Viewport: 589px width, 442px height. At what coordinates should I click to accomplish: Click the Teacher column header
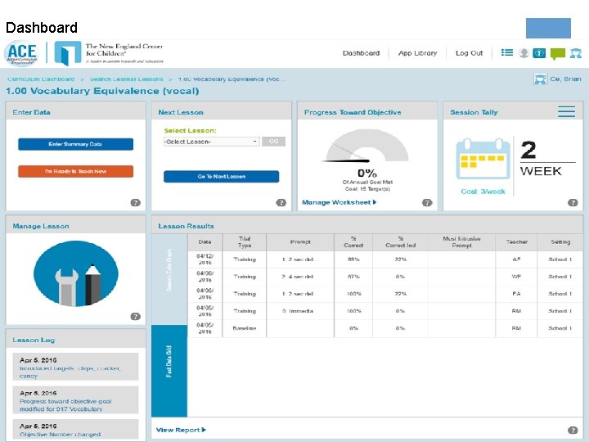(x=516, y=242)
